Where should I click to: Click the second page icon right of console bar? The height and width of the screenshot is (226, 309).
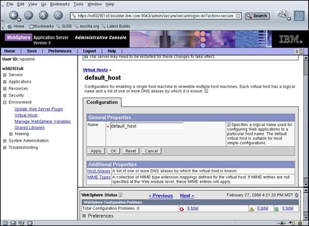coord(301,51)
